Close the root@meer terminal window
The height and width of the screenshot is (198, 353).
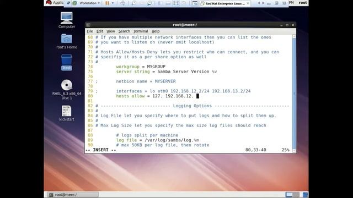tap(293, 25)
